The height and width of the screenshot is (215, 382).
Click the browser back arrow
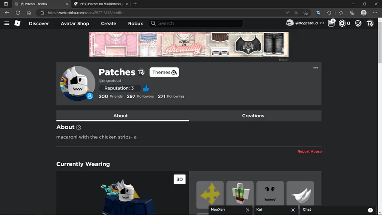(7, 13)
